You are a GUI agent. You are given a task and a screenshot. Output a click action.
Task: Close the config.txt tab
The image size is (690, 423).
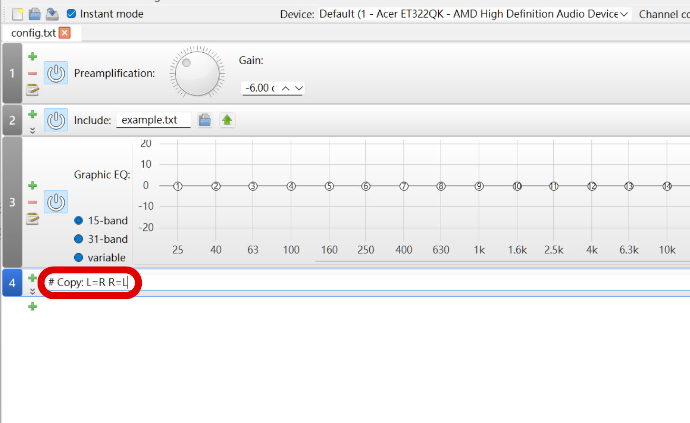pos(65,33)
